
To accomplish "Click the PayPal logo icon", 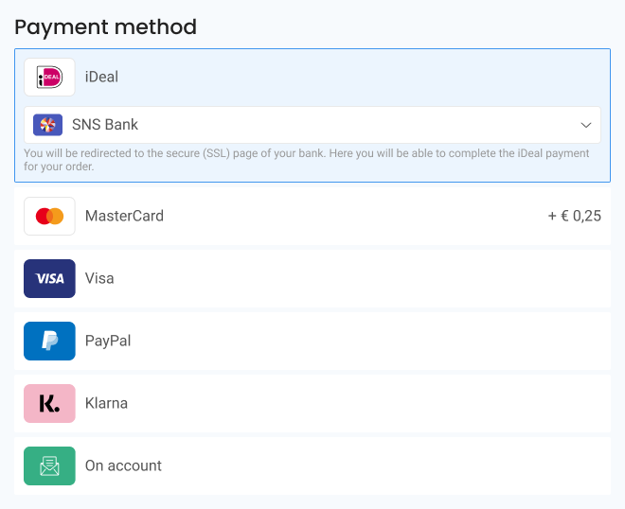I will [x=49, y=341].
